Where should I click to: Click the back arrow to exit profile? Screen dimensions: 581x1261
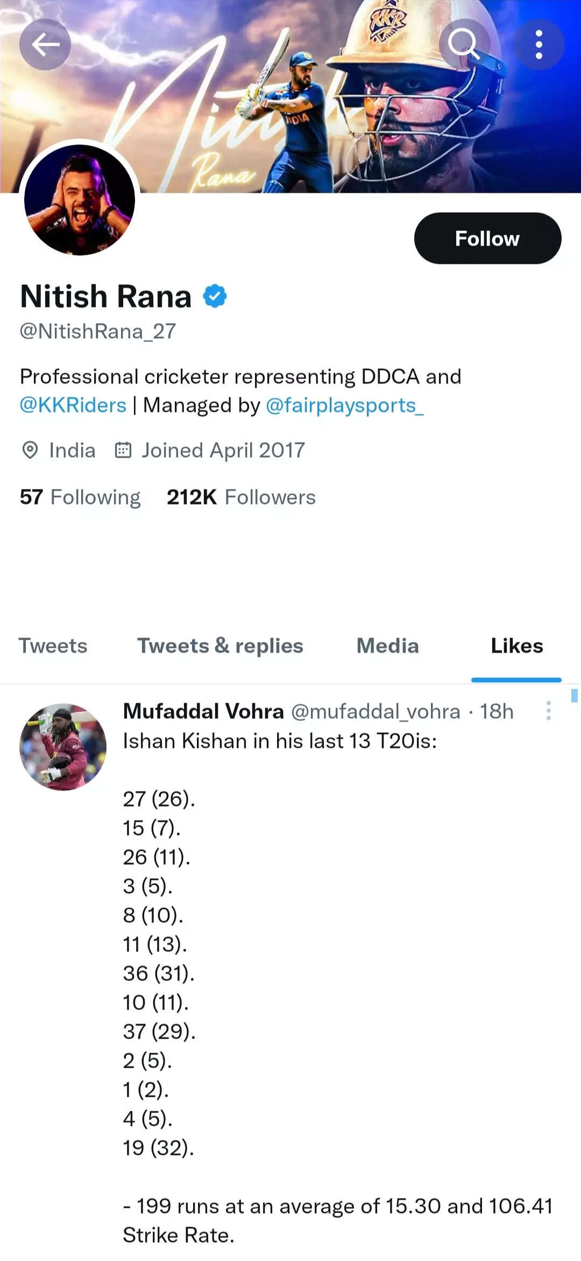click(x=45, y=45)
